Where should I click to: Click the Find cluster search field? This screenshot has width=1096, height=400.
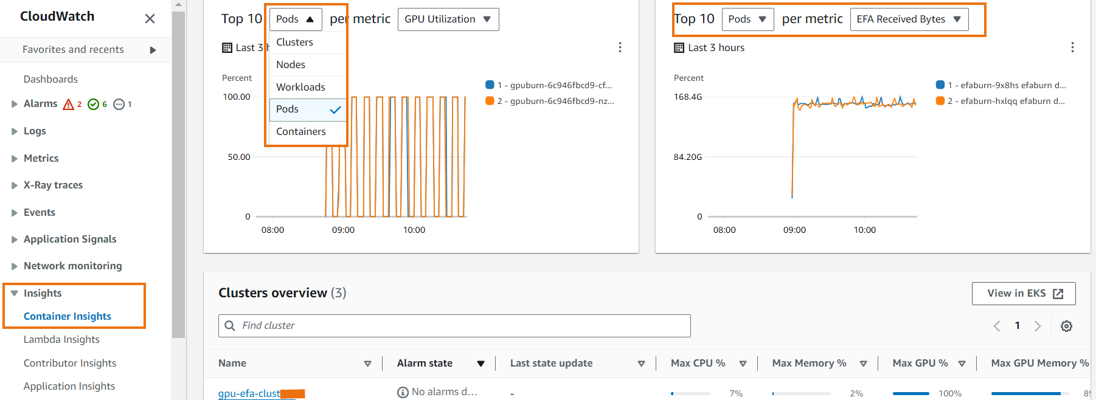pos(454,326)
